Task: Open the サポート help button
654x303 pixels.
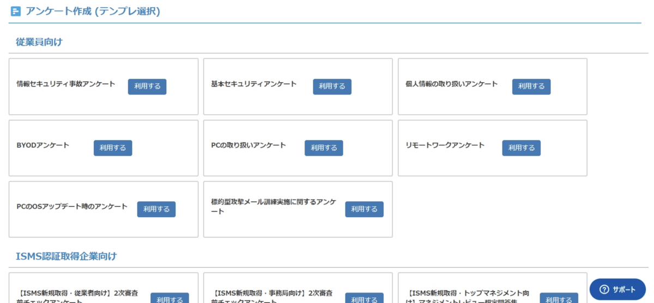Action: (x=617, y=289)
